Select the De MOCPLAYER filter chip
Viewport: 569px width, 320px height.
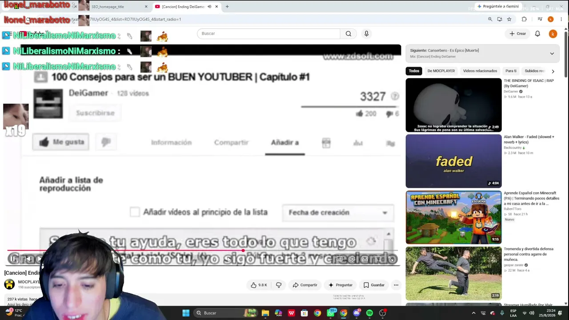point(441,71)
